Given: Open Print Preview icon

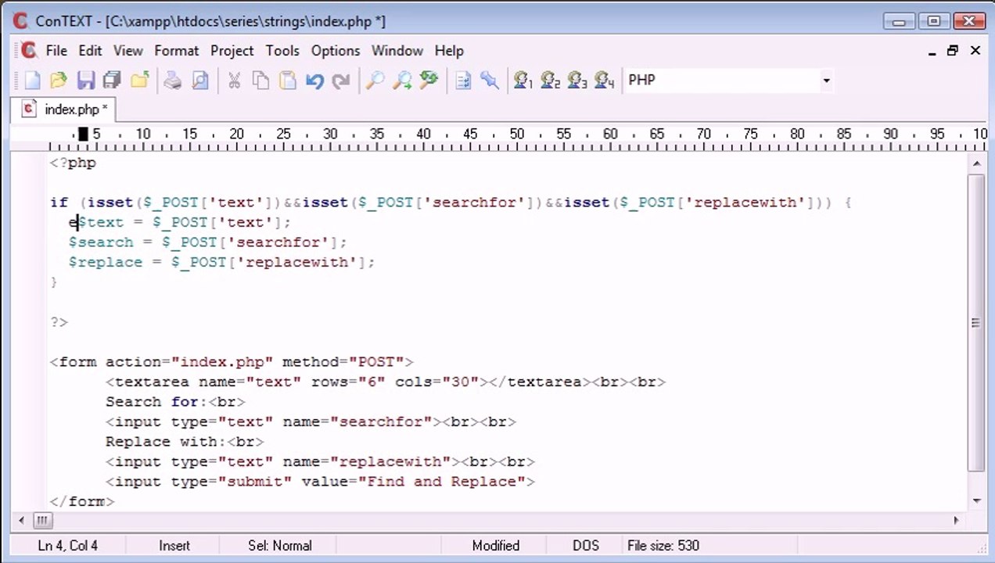Looking at the screenshot, I should (200, 80).
